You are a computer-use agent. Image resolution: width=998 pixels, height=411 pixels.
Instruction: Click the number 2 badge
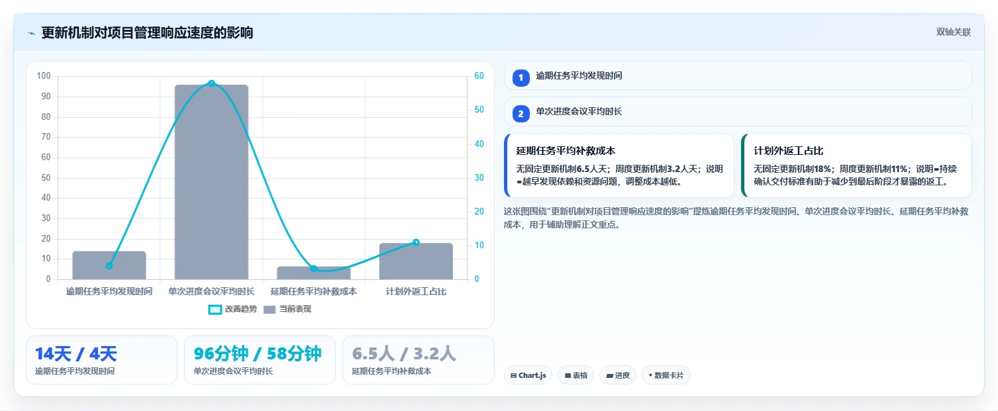click(x=521, y=114)
